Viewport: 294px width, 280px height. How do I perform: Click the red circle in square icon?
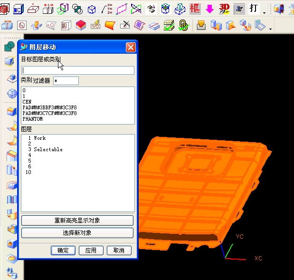coord(22,25)
